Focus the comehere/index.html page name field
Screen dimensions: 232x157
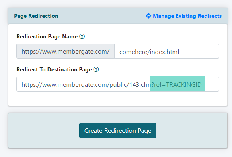167,51
